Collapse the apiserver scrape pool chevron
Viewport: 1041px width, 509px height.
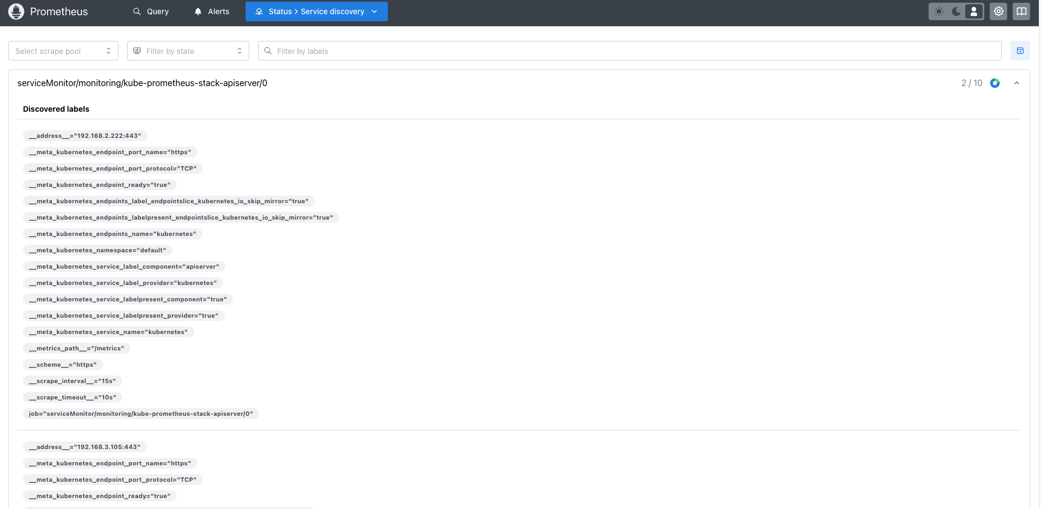[x=1016, y=83]
